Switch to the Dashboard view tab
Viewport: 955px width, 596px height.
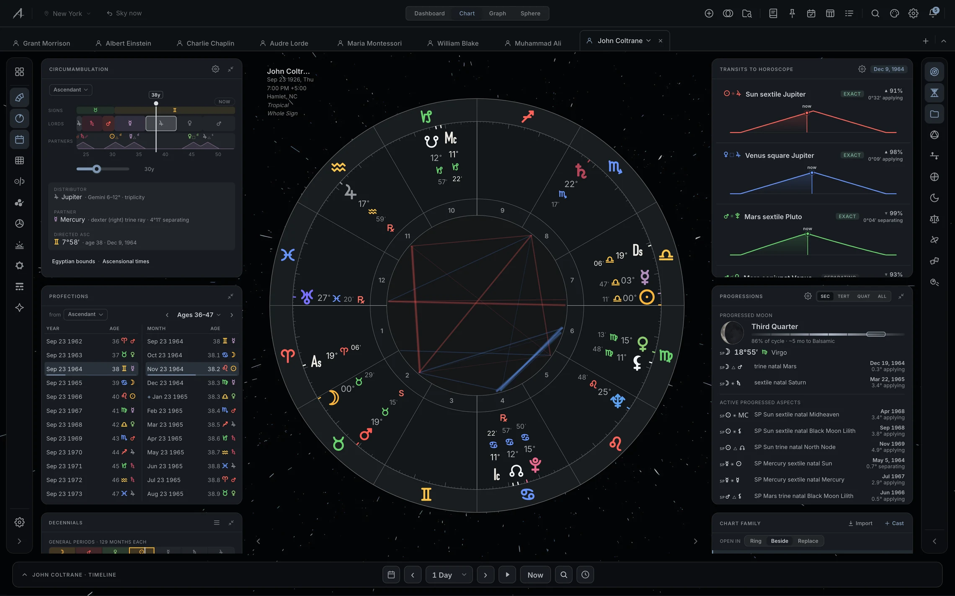coord(429,13)
